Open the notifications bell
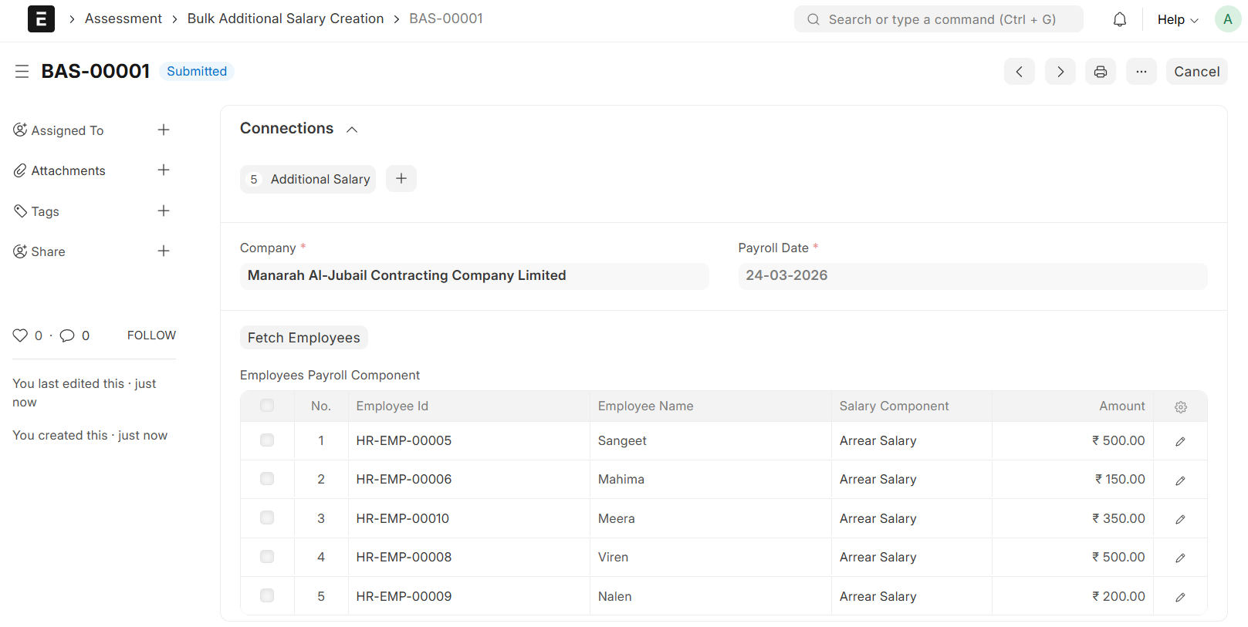This screenshot has width=1248, height=627. tap(1119, 19)
